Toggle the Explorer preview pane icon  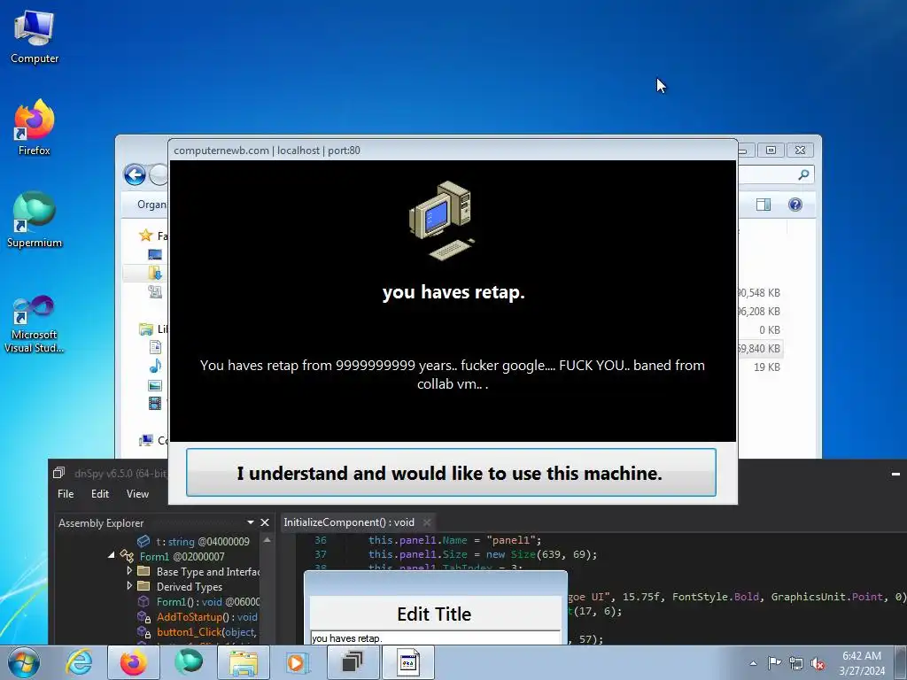[x=764, y=205]
